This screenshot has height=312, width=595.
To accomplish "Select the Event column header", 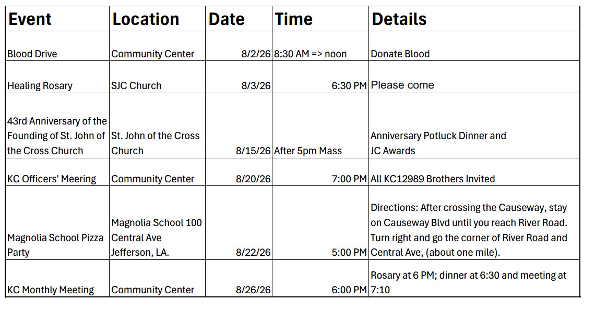I will point(57,19).
